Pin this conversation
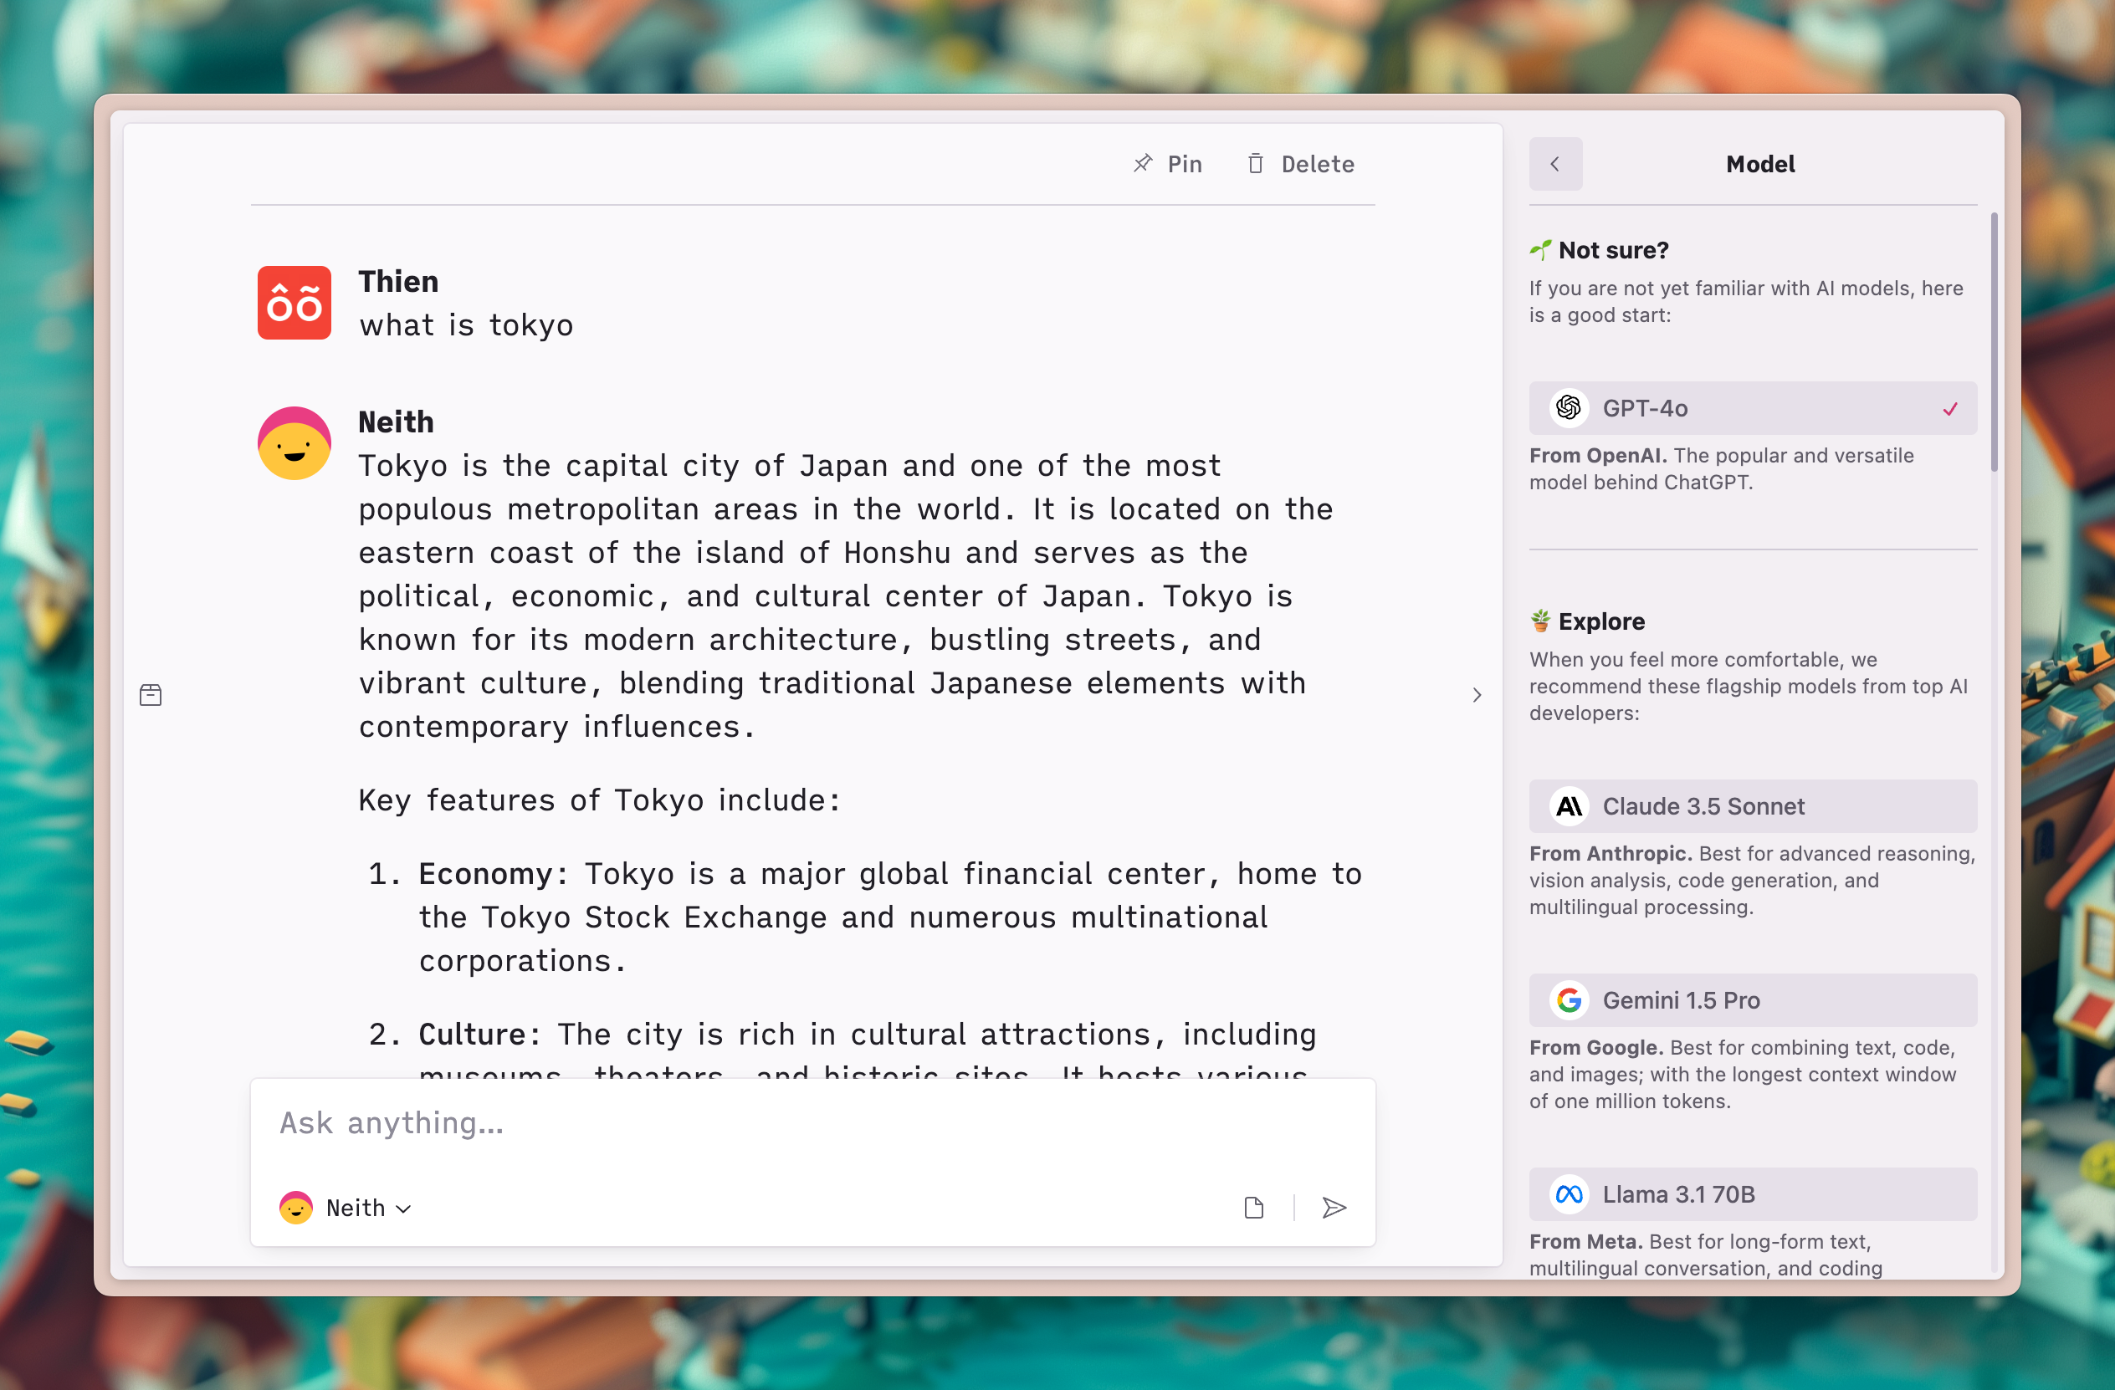This screenshot has height=1390, width=2115. tap(1167, 164)
